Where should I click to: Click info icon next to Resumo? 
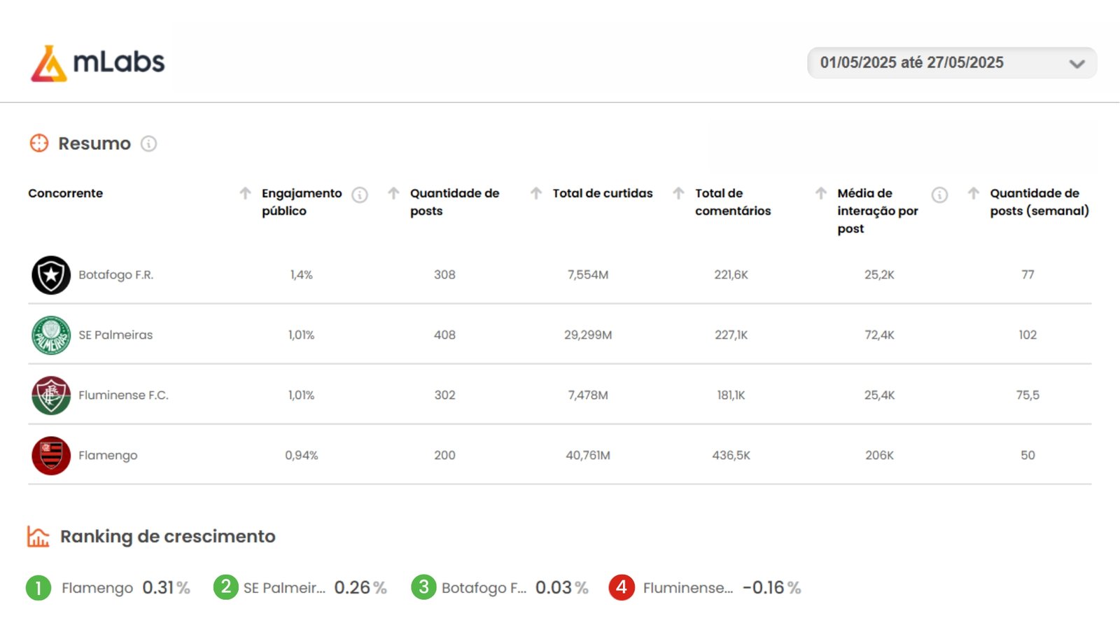point(148,143)
